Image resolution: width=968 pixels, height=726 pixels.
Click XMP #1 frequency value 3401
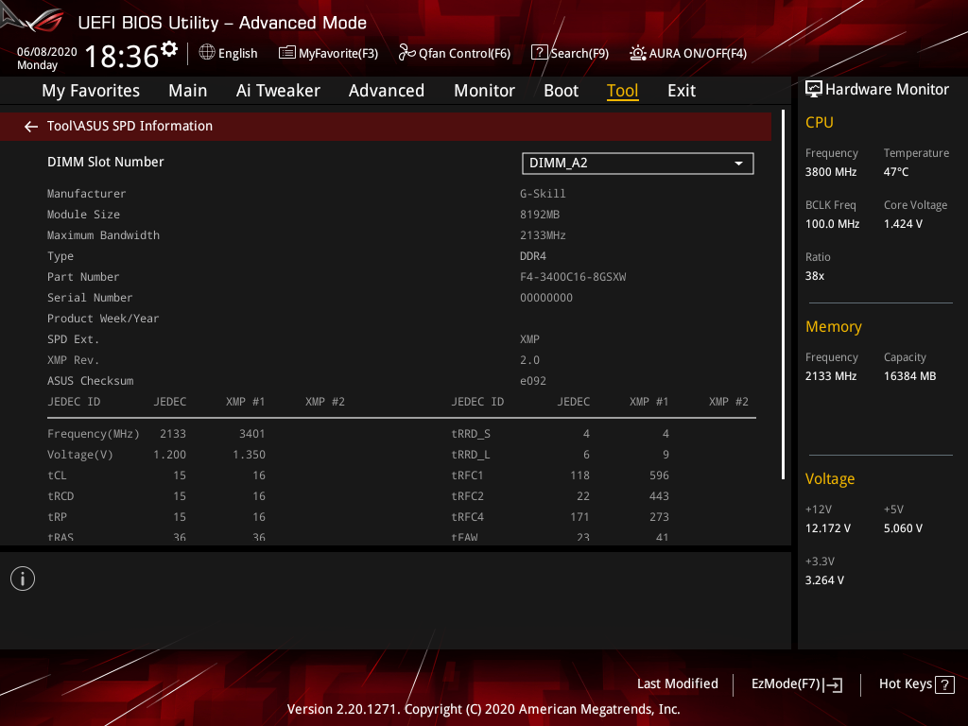tap(251, 434)
